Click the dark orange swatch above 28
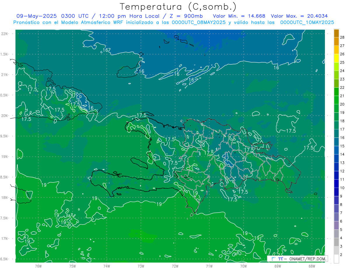 pos(336,33)
